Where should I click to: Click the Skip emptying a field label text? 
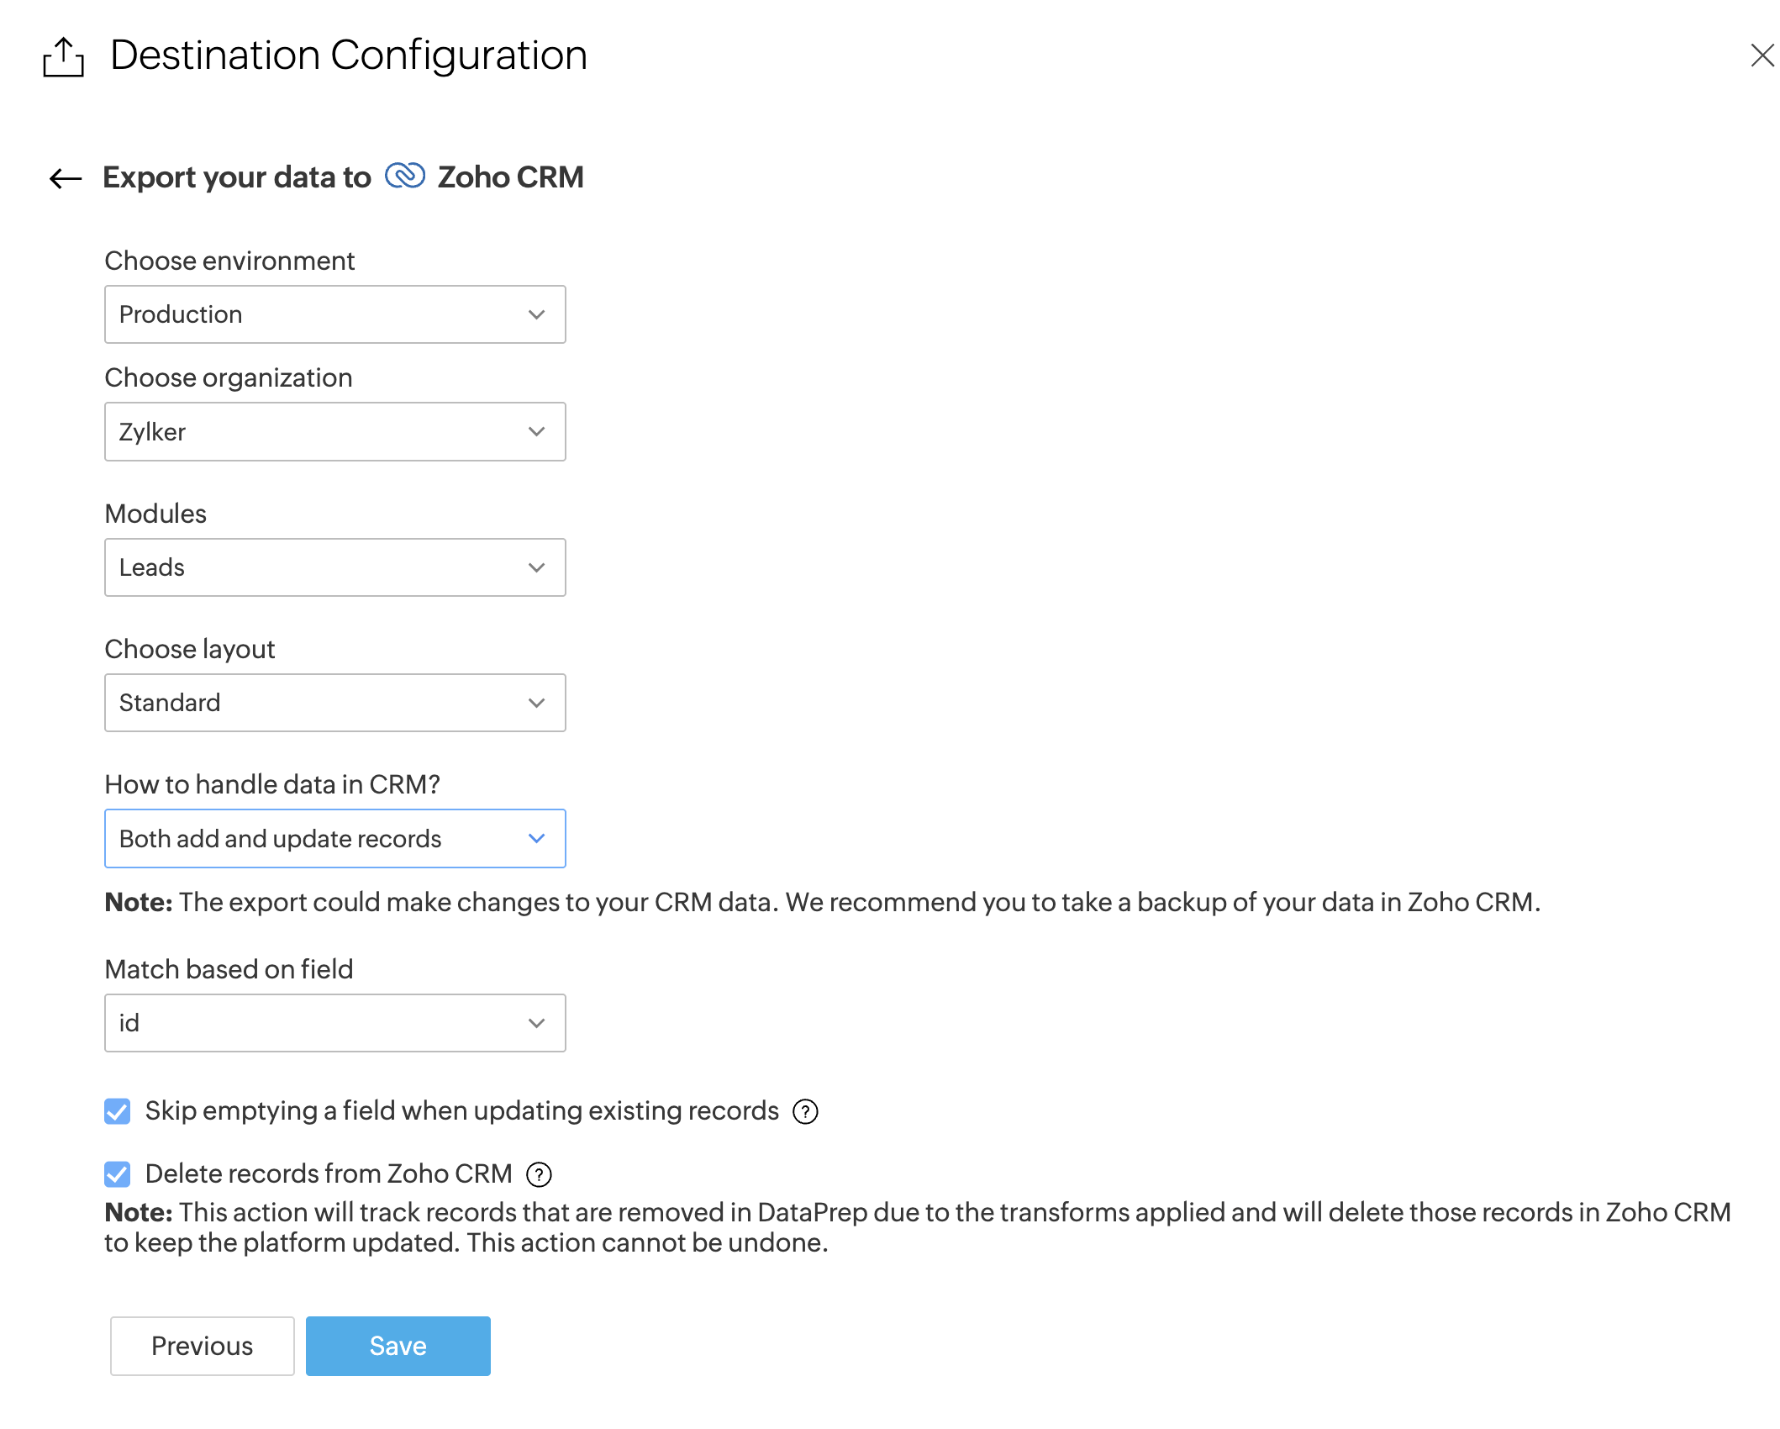click(461, 1111)
